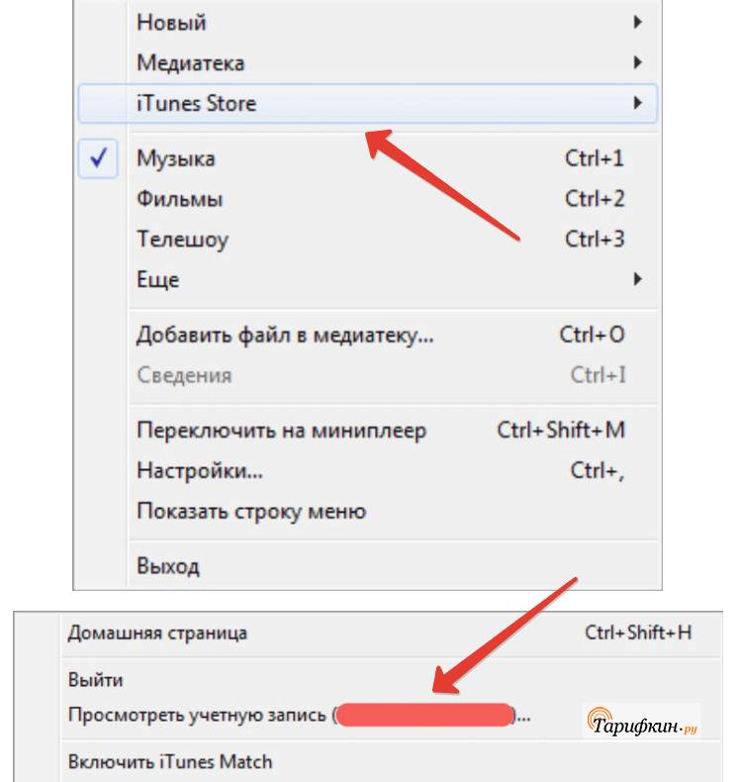This screenshot has width=741, height=782.
Task: Expand the arrow next to iTunes Store
Action: tap(637, 103)
